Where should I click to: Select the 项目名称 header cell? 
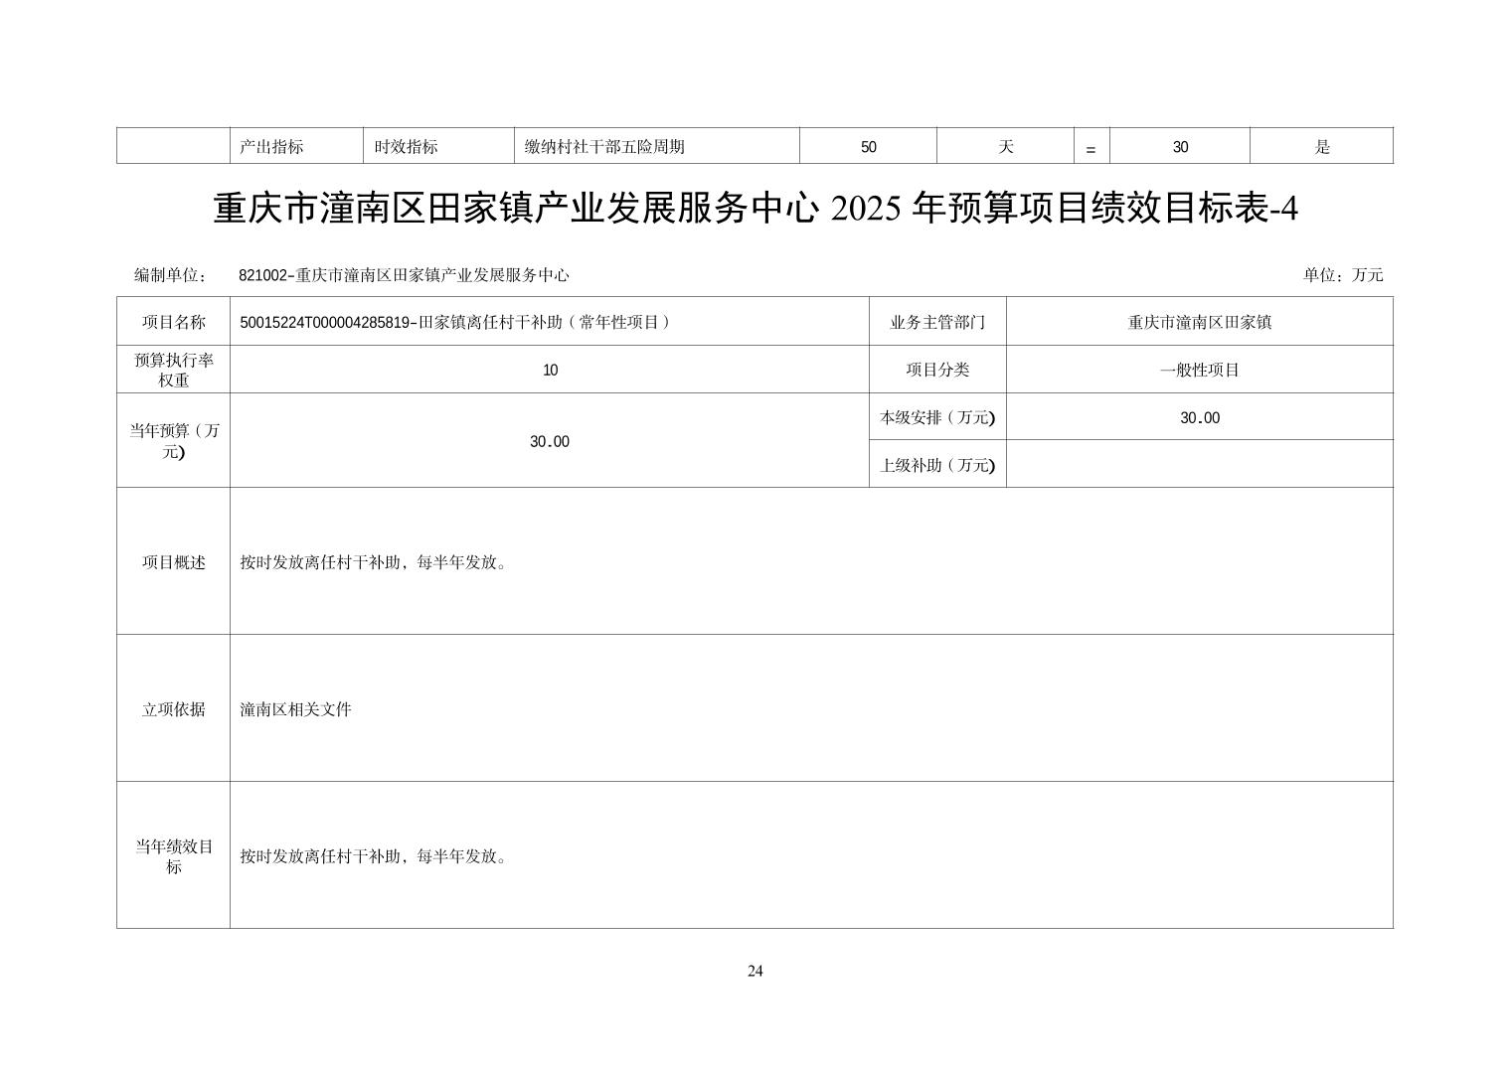pyautogui.click(x=173, y=322)
